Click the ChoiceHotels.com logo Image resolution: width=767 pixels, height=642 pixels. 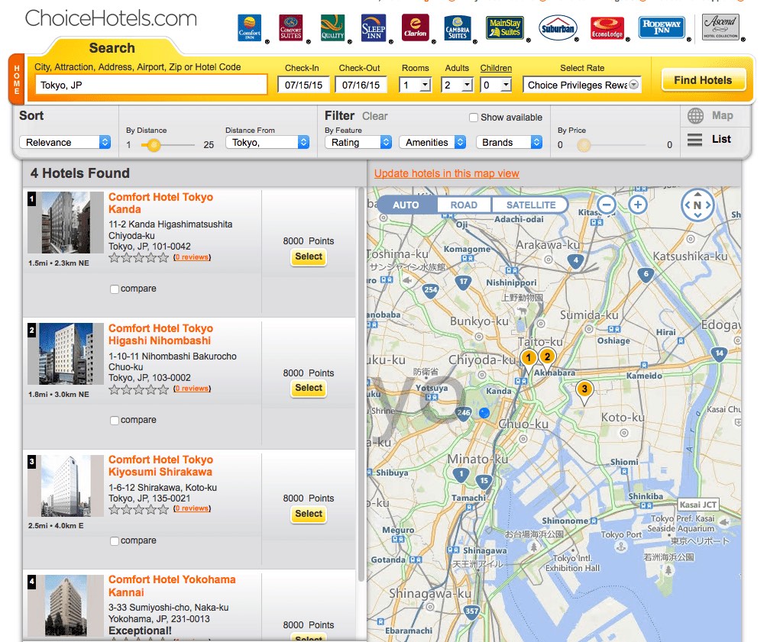111,18
